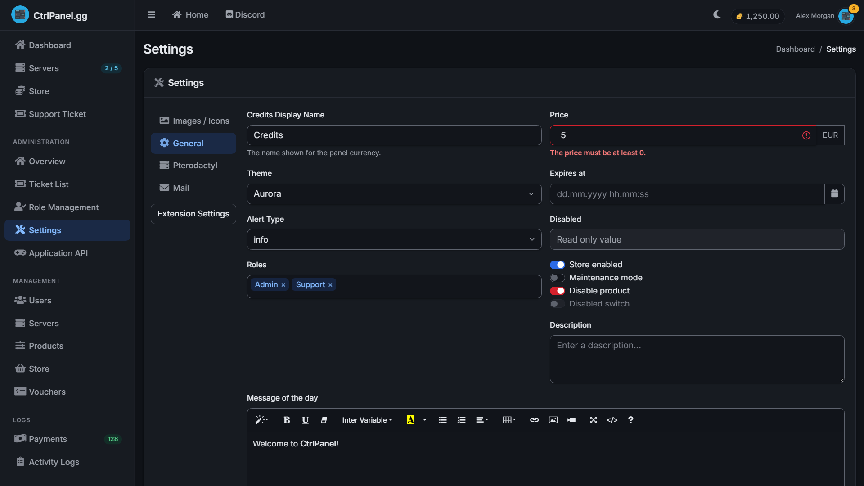The height and width of the screenshot is (486, 864).
Task: Click Dashboard breadcrumb link
Action: 795,49
